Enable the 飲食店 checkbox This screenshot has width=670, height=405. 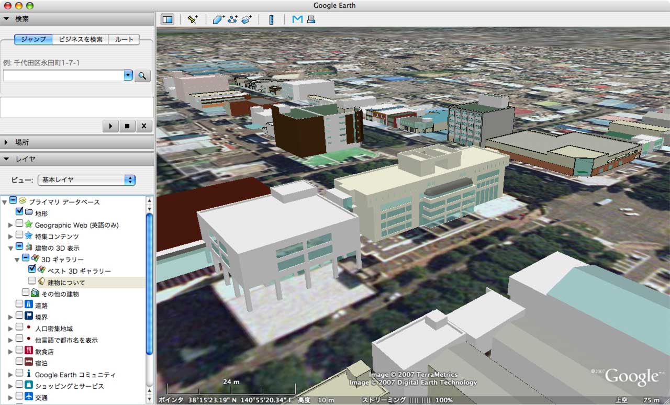(19, 350)
